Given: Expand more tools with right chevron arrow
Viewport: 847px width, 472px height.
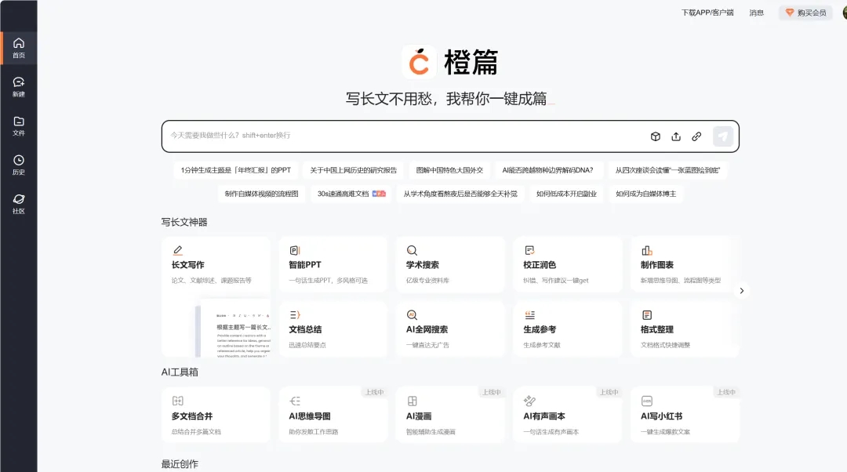Looking at the screenshot, I should click(741, 291).
